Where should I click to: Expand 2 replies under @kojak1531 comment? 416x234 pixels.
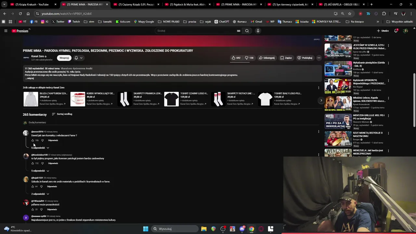(40, 194)
